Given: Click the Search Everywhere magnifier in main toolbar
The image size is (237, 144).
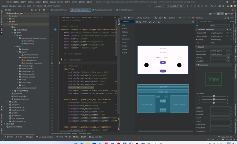Looking at the screenshot, I should (228, 6).
